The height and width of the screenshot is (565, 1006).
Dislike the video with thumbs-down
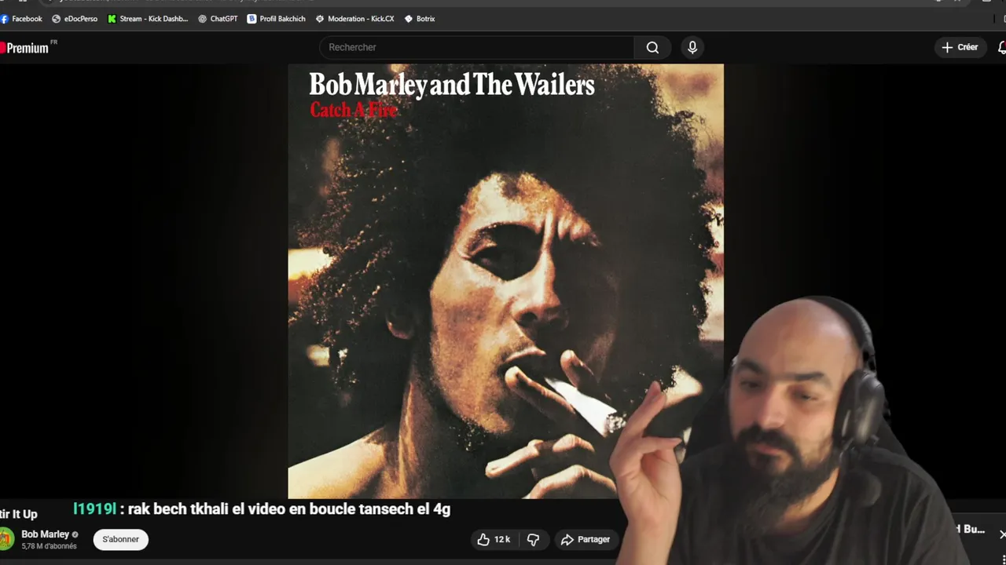tap(533, 539)
